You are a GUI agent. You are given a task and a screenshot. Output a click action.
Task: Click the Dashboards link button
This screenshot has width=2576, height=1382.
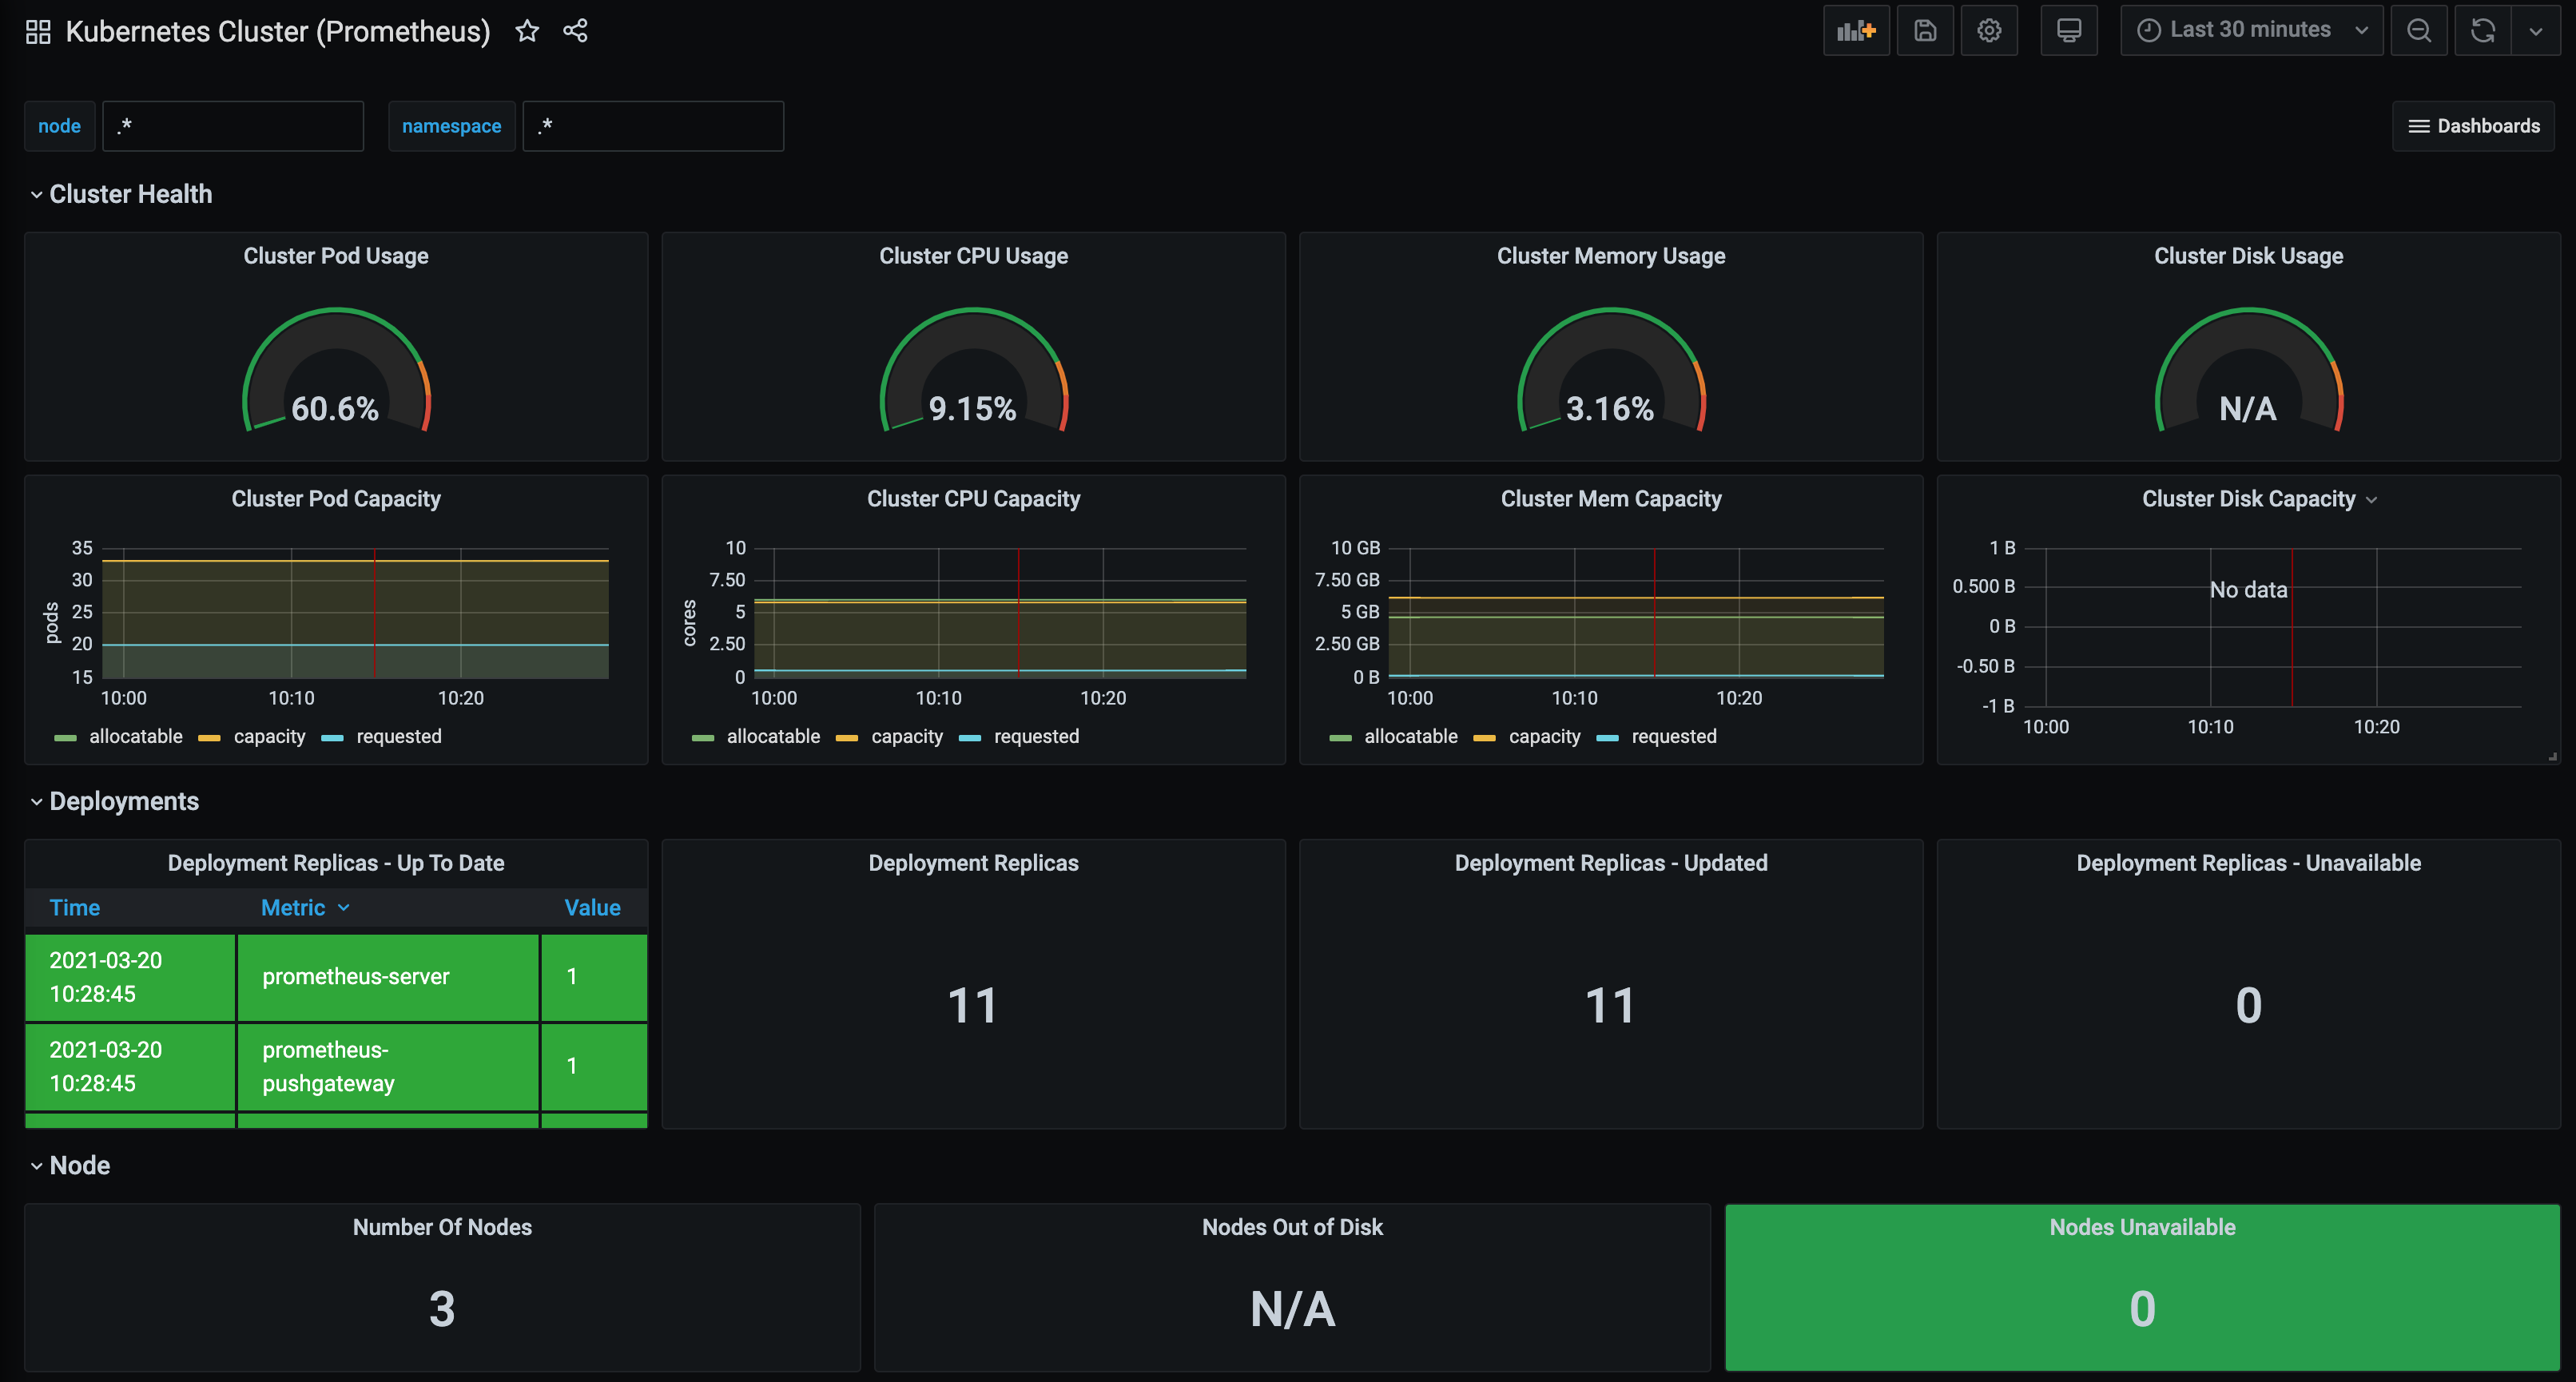click(2473, 126)
